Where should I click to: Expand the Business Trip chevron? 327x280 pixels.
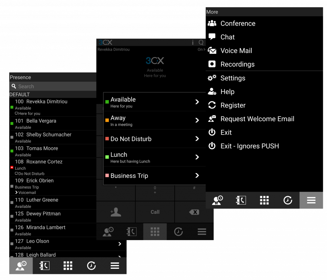(x=197, y=175)
